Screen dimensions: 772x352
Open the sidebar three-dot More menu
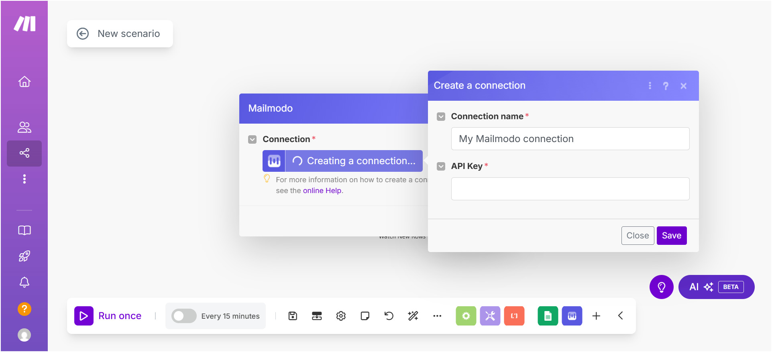(24, 179)
